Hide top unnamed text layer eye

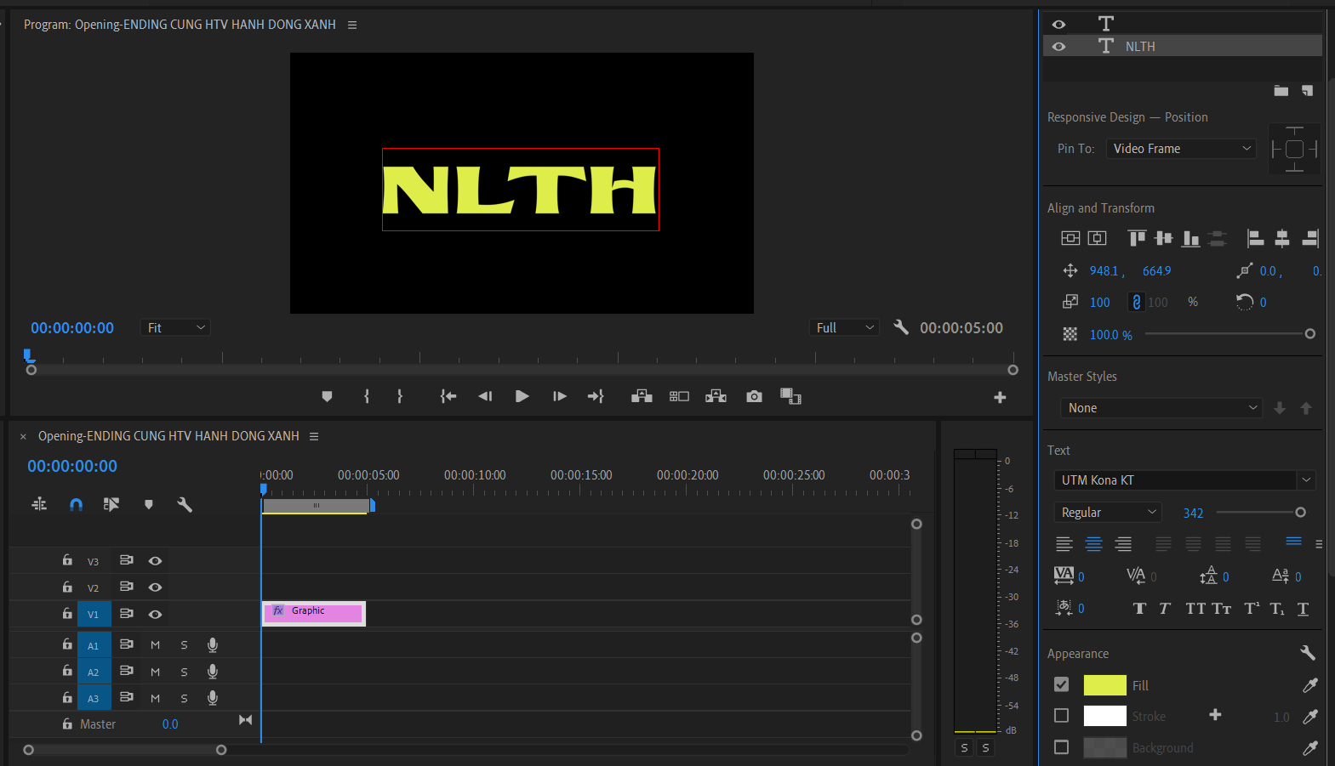click(1058, 24)
